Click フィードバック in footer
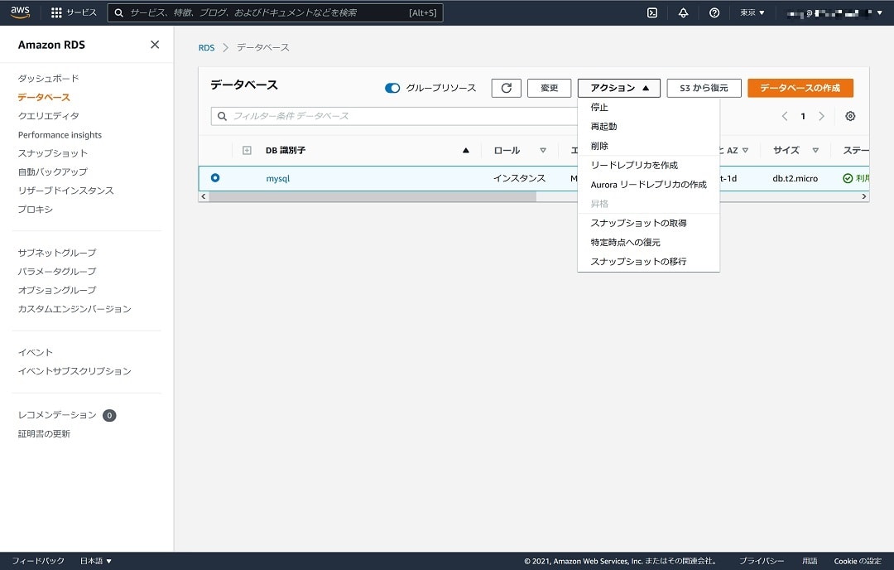 38,561
